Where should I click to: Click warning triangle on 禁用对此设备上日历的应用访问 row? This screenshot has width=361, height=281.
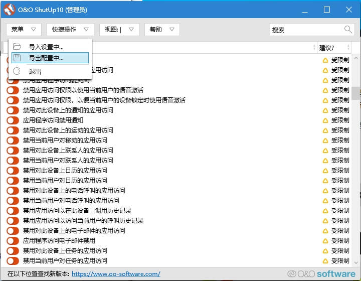[325, 171]
